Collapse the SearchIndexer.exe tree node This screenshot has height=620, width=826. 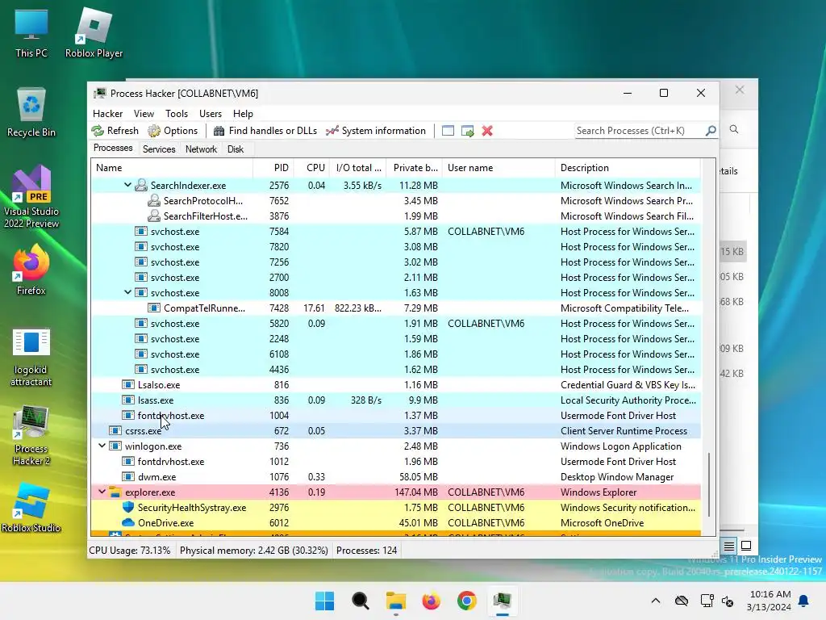click(x=127, y=185)
